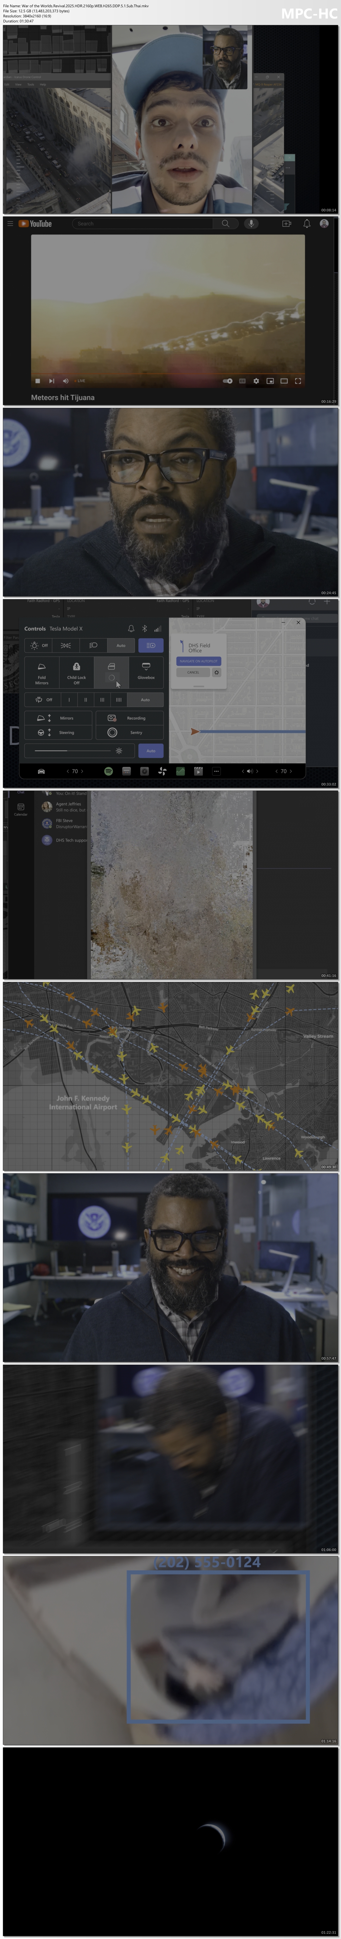Open the fan climate icon in Tesla dock

(x=162, y=771)
